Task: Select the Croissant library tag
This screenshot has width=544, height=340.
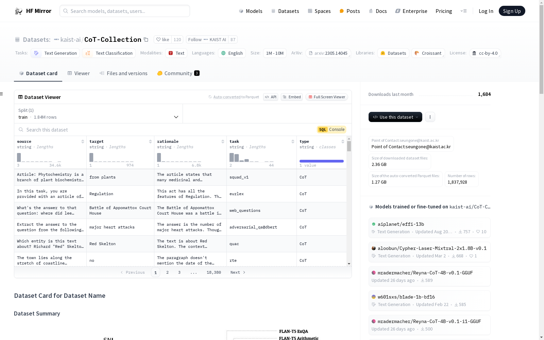Action: coord(428,53)
